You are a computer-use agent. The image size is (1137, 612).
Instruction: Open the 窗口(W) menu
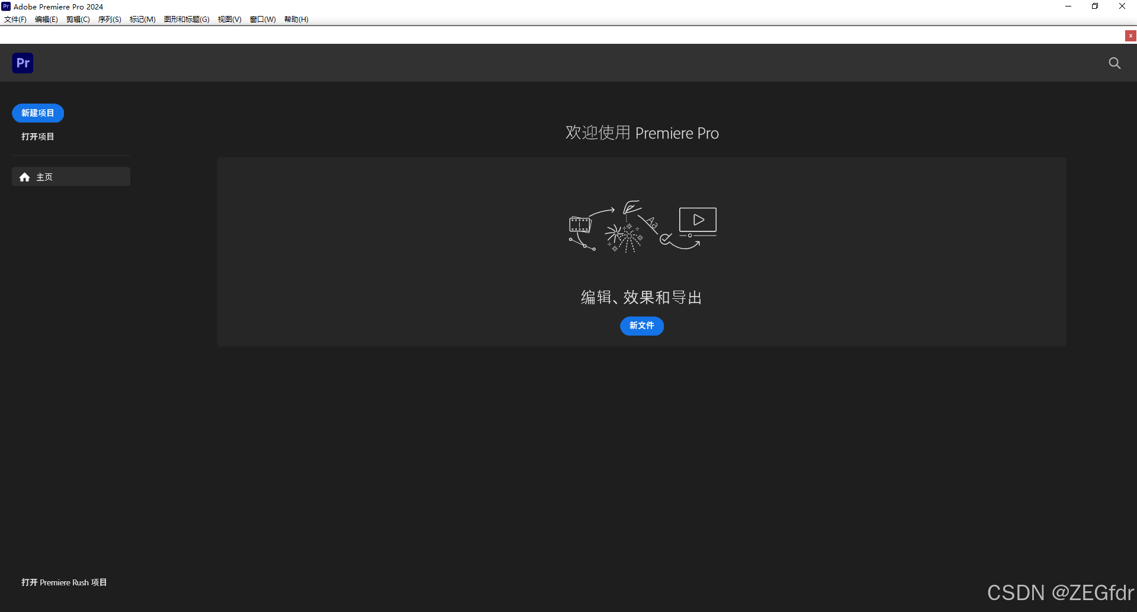pyautogui.click(x=263, y=20)
